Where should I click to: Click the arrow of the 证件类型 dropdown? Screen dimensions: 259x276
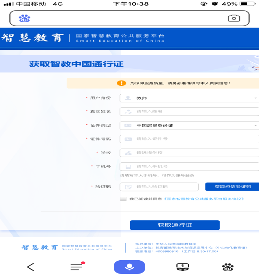click(255, 125)
